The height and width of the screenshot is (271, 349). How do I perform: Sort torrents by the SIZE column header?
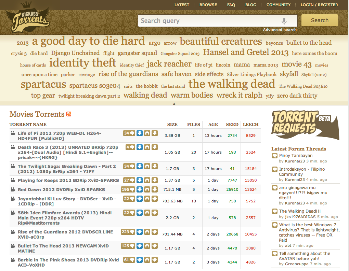coord(172,125)
